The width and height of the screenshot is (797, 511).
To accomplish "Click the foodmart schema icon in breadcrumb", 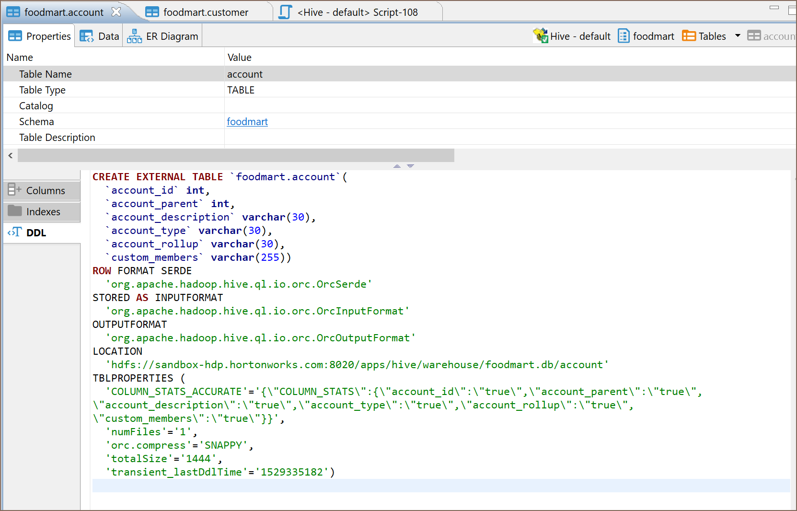I will coord(624,36).
